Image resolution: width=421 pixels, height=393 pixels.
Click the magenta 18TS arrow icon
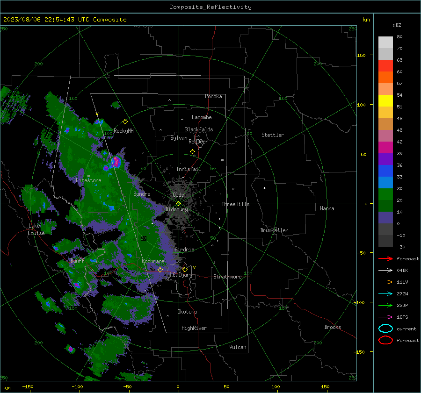pyautogui.click(x=385, y=317)
